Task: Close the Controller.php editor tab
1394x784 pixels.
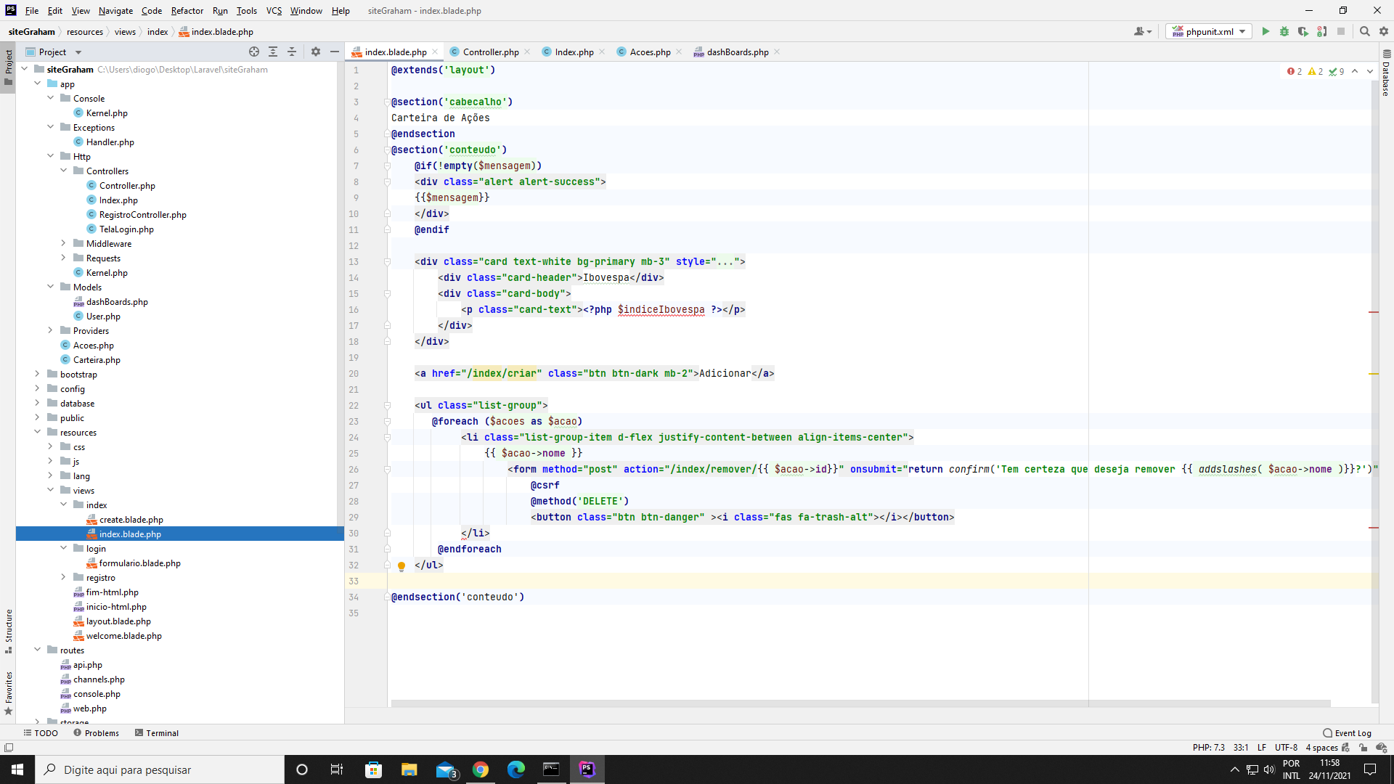Action: 527,52
